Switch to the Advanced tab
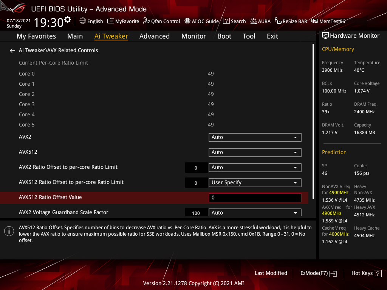The image size is (387, 290). coord(155,36)
